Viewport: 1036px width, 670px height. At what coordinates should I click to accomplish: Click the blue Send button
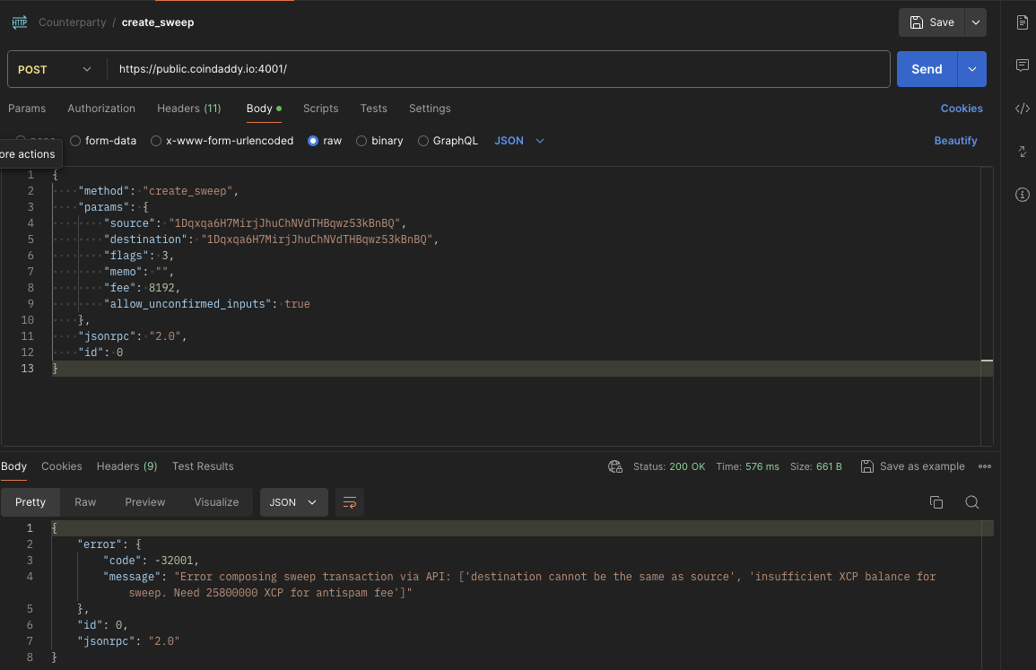click(927, 69)
